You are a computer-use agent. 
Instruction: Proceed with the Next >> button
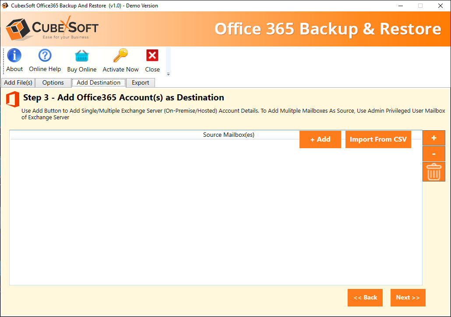408,298
